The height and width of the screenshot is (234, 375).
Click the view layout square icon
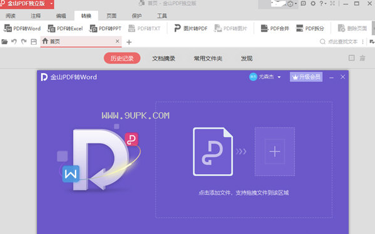[x=352, y=58]
